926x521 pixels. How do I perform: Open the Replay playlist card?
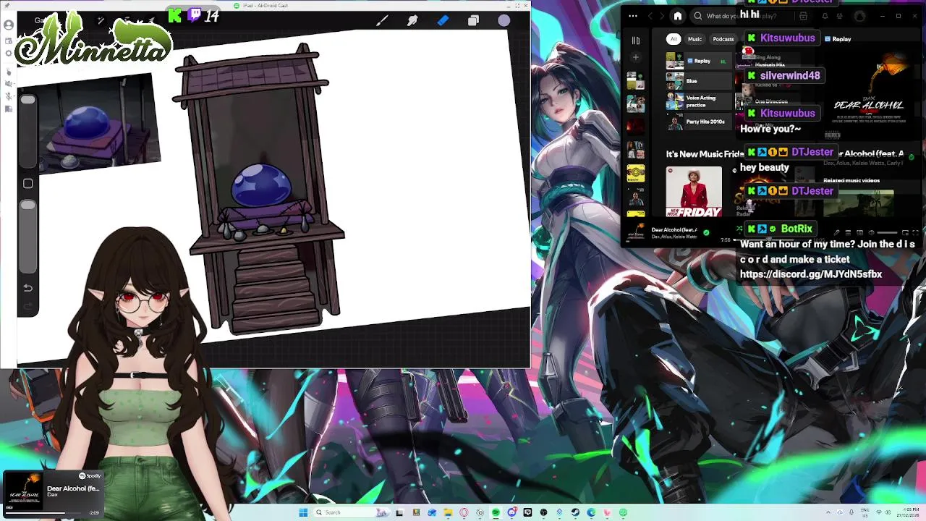pyautogui.click(x=699, y=61)
